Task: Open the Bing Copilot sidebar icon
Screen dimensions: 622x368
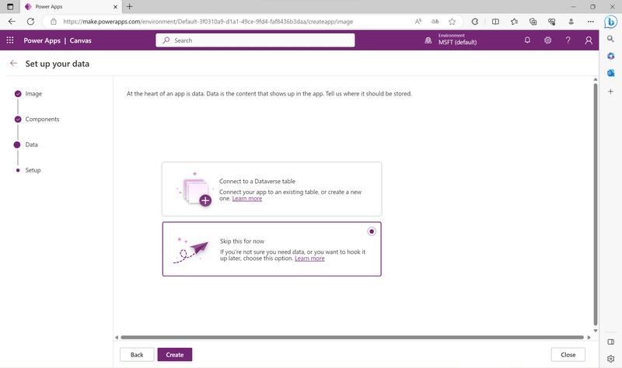Action: pyautogui.click(x=610, y=22)
